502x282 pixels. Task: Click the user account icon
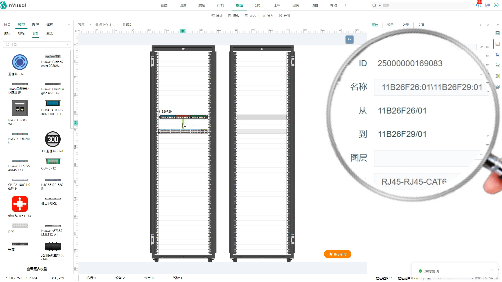tap(496, 5)
